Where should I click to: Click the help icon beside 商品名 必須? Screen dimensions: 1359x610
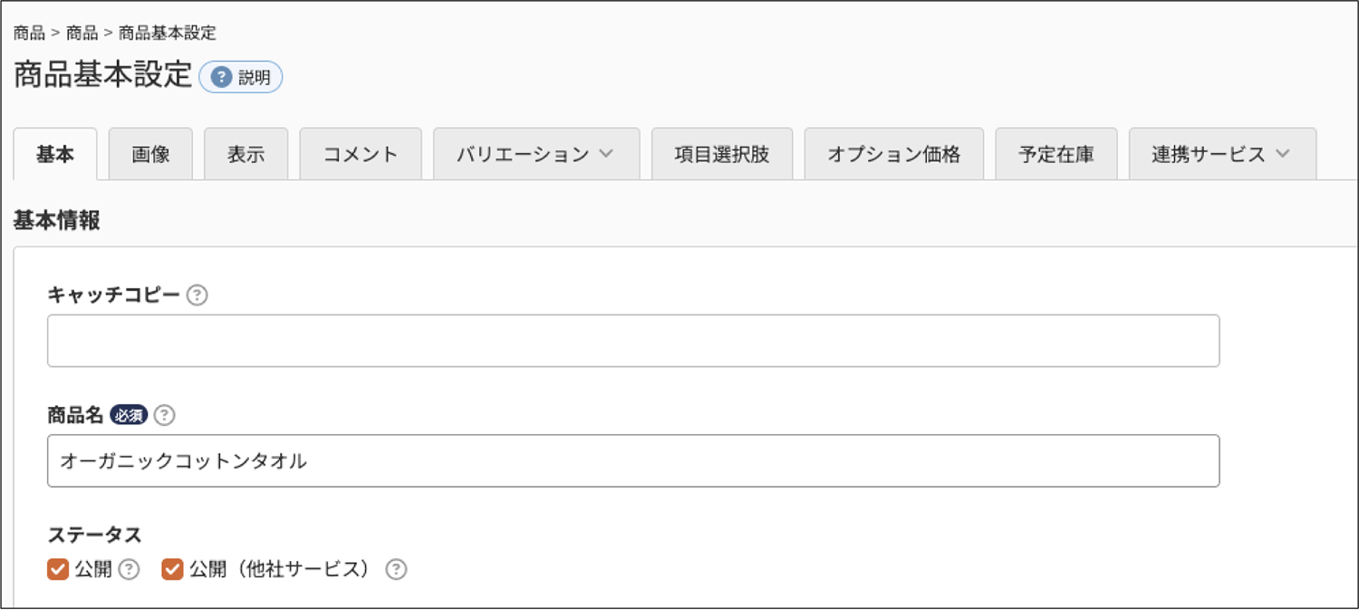coord(164,415)
